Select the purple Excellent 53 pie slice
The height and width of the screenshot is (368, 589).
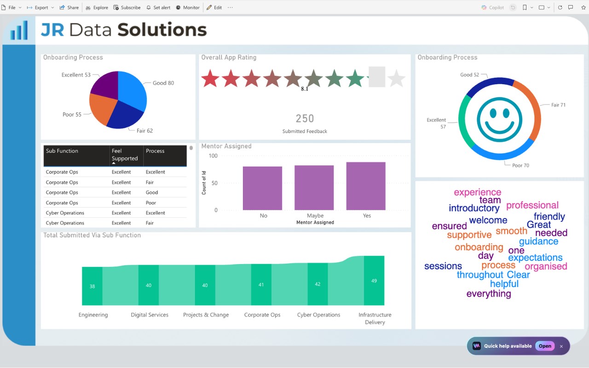(106, 85)
